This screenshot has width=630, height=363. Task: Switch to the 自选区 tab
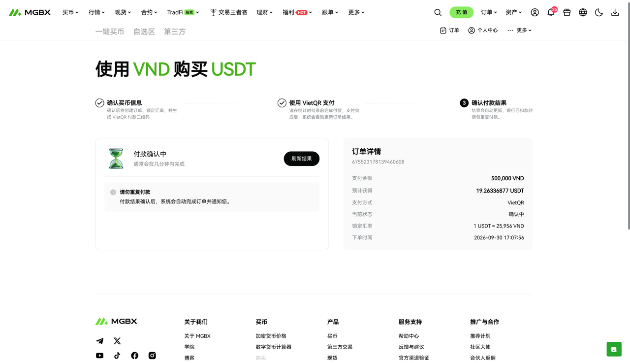click(x=144, y=32)
